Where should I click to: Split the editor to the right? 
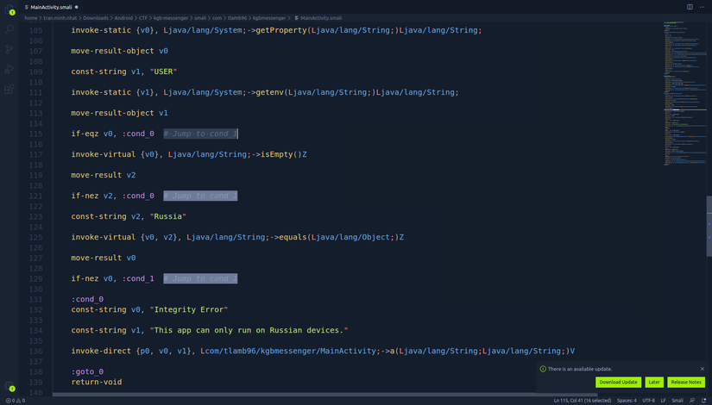[x=690, y=6]
